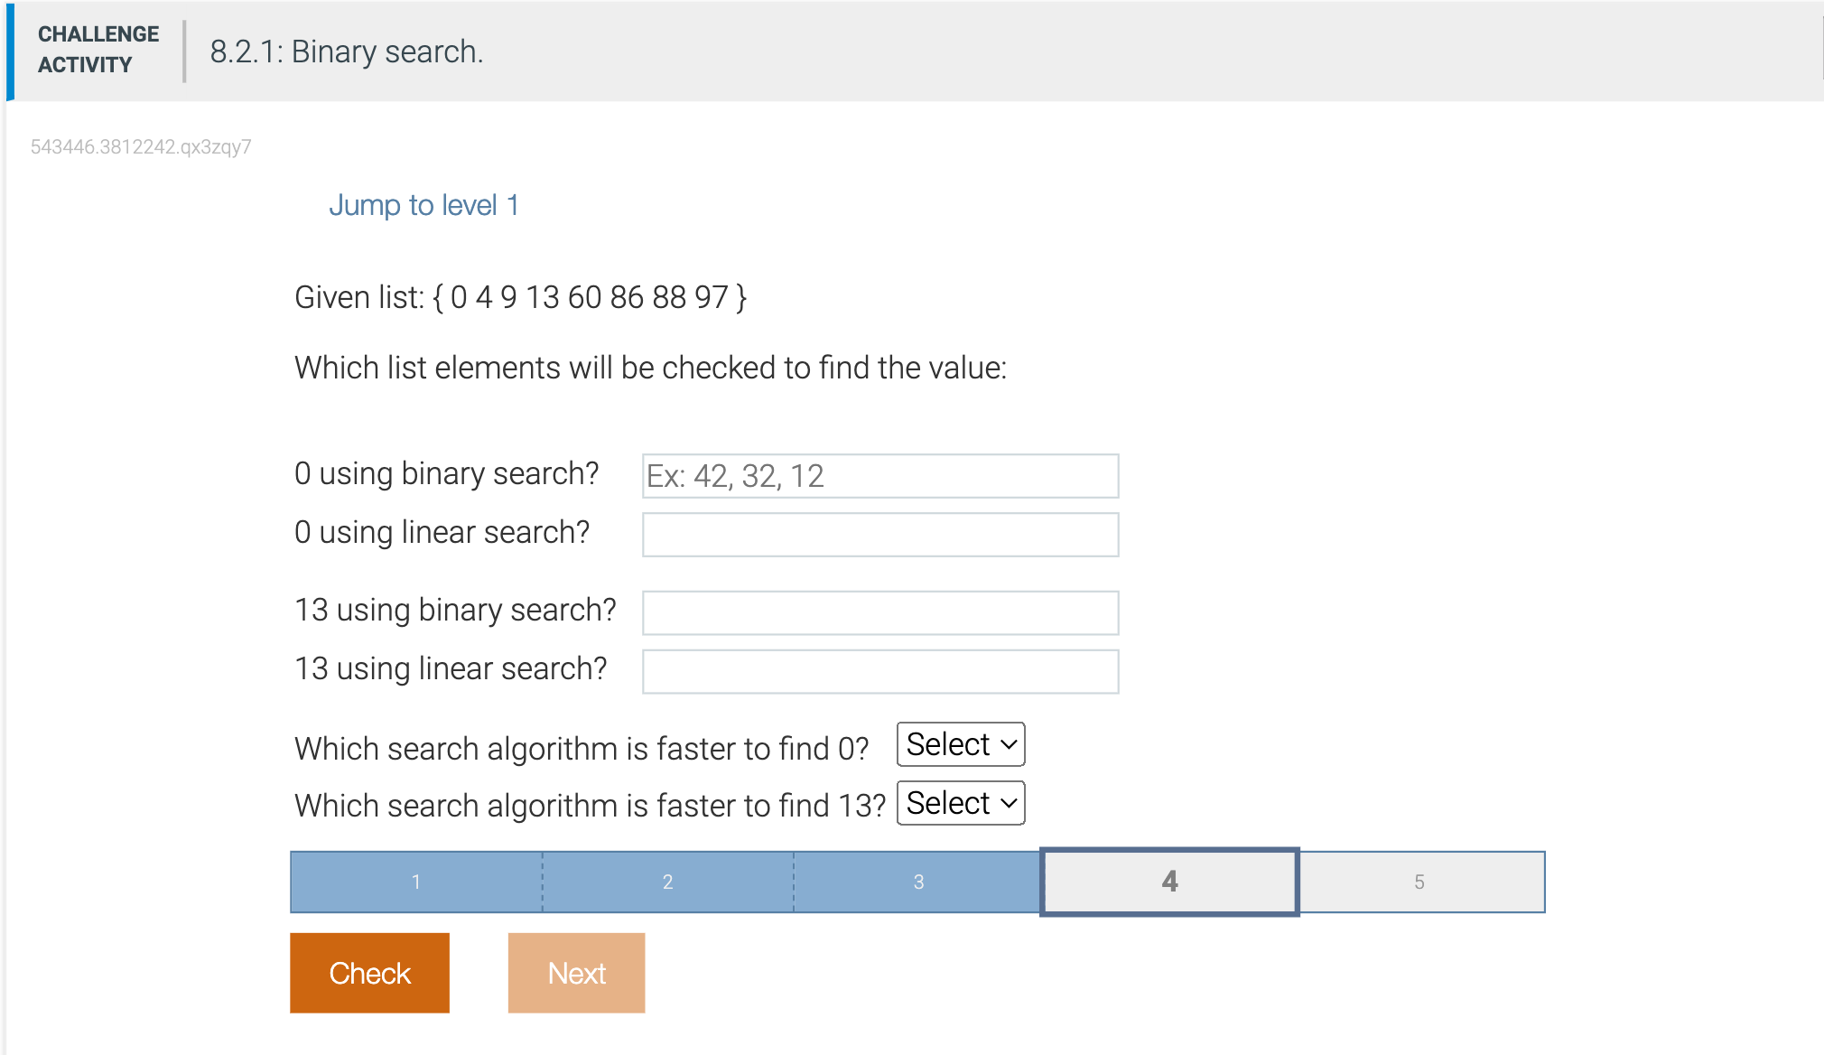Select level 4 on the progress bar
Screen dimensions: 1824x1055
coord(1168,882)
